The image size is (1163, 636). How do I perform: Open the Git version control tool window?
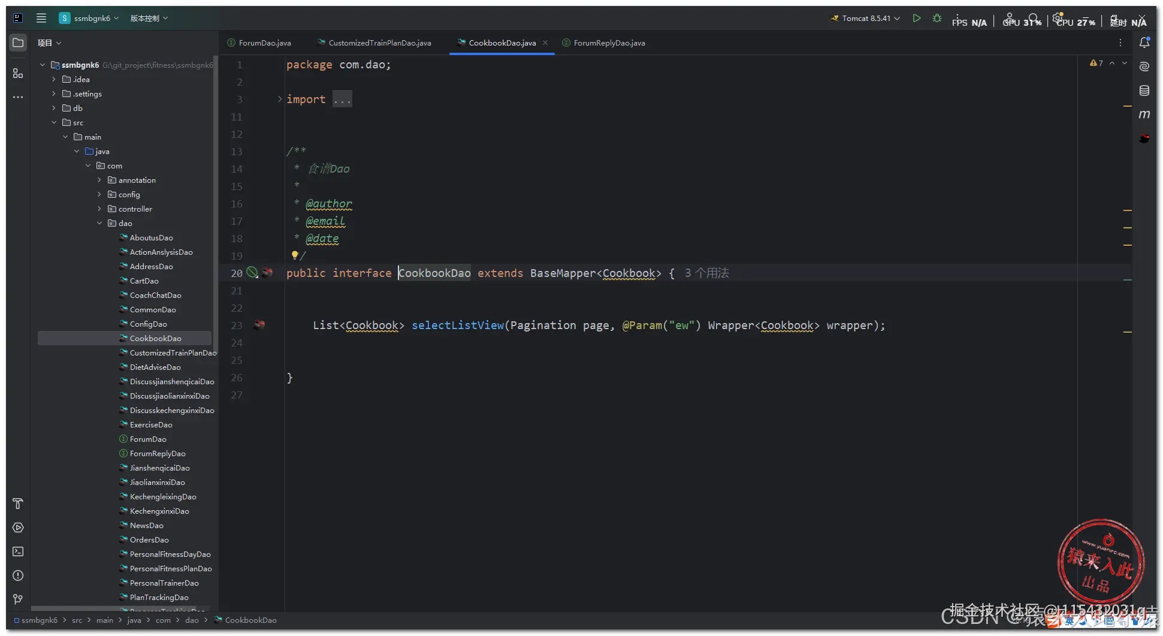[x=18, y=599]
